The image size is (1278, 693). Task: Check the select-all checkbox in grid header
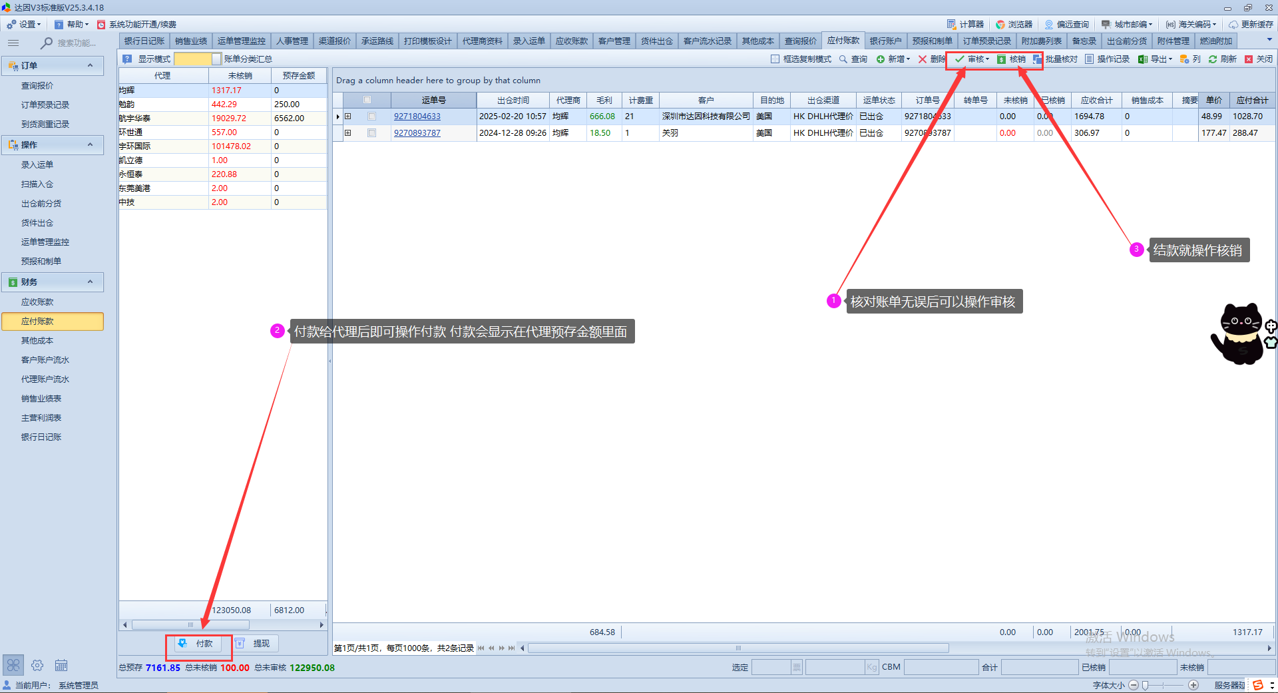367,100
